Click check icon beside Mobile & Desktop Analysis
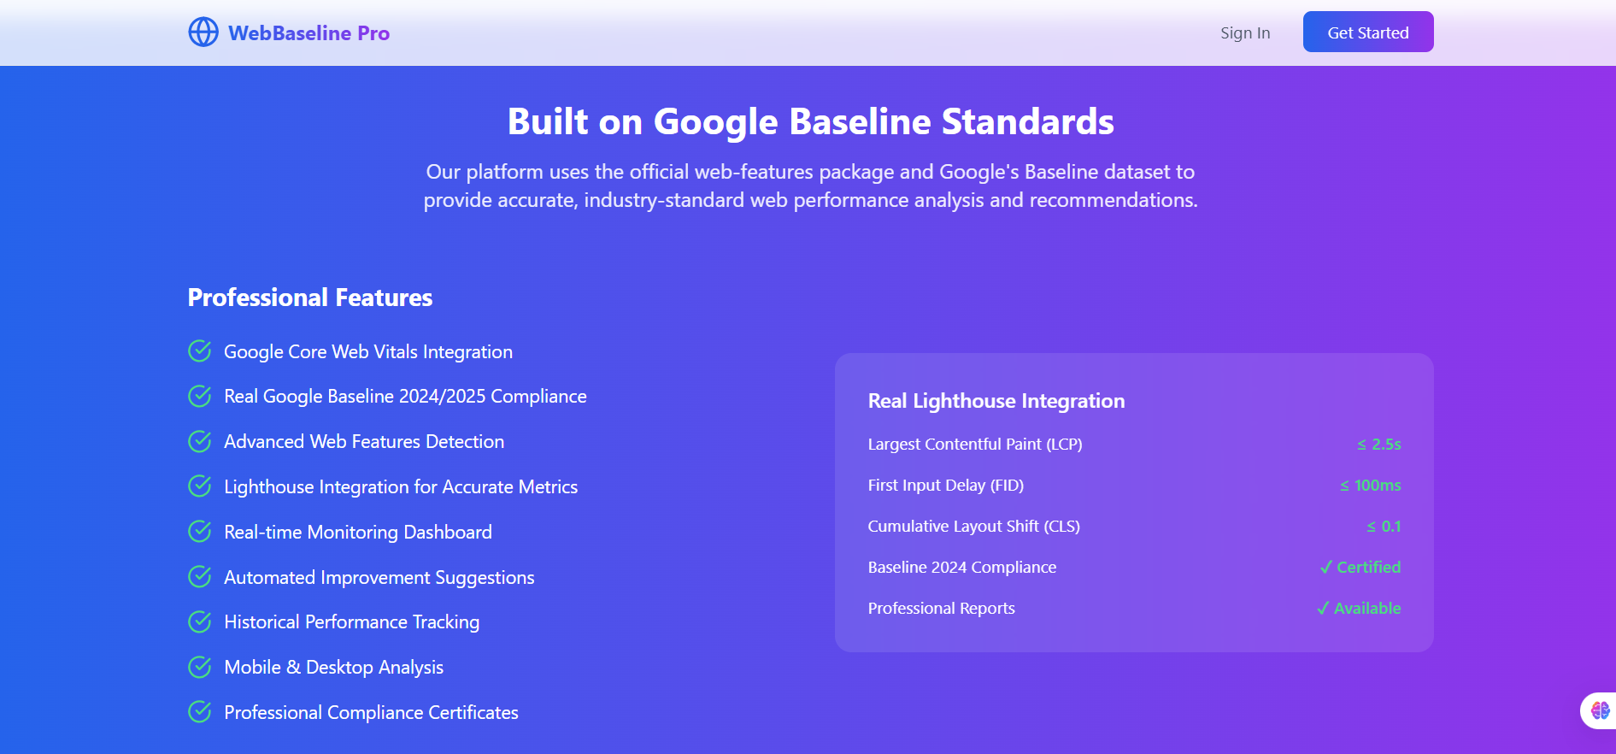This screenshot has height=754, width=1616. coord(200,667)
